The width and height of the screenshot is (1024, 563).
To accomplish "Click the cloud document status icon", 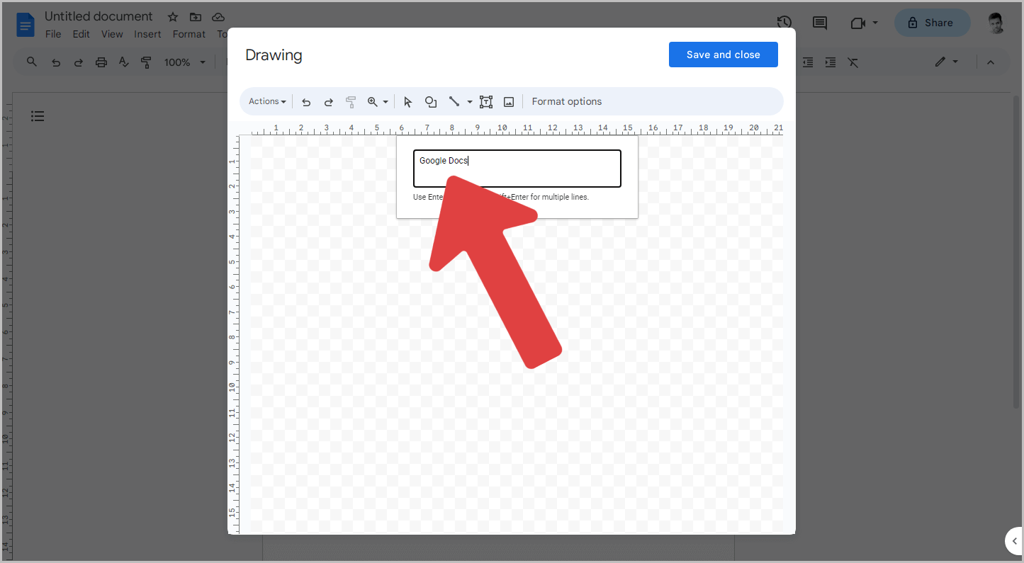I will [218, 17].
